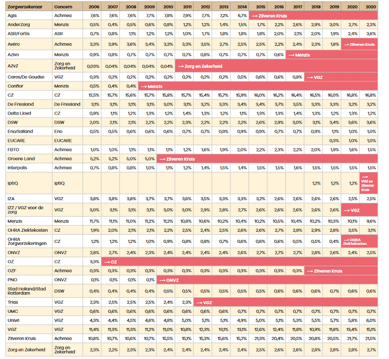Select the VGZ merger bar in Cares/De Goudse row
This screenshot has width=389, height=359.
point(341,77)
